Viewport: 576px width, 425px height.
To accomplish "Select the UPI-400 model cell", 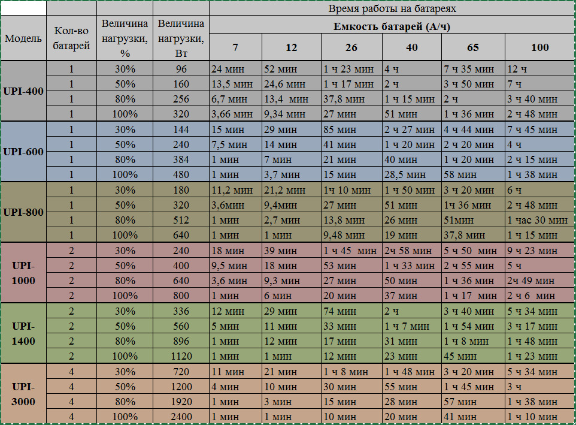I will coord(23,91).
